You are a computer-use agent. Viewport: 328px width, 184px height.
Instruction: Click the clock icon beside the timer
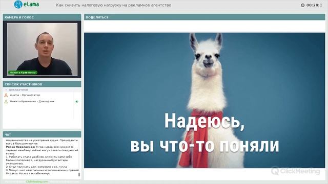coord(302,5)
